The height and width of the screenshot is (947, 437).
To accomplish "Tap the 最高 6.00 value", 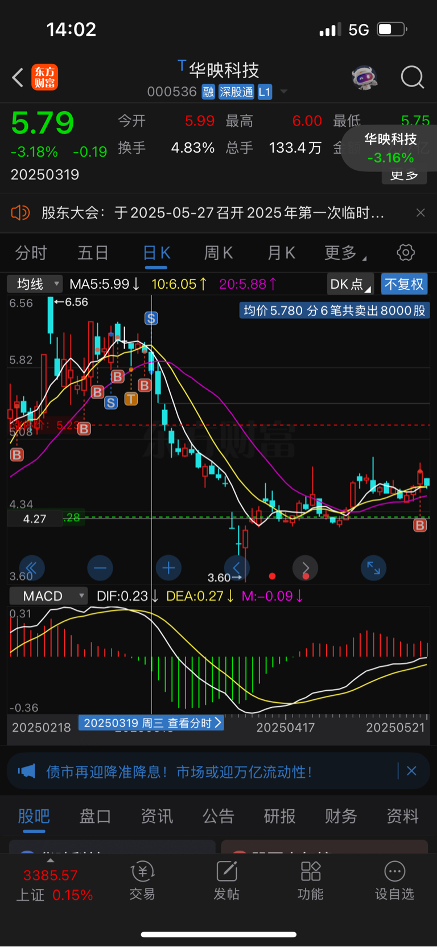I will click(307, 121).
